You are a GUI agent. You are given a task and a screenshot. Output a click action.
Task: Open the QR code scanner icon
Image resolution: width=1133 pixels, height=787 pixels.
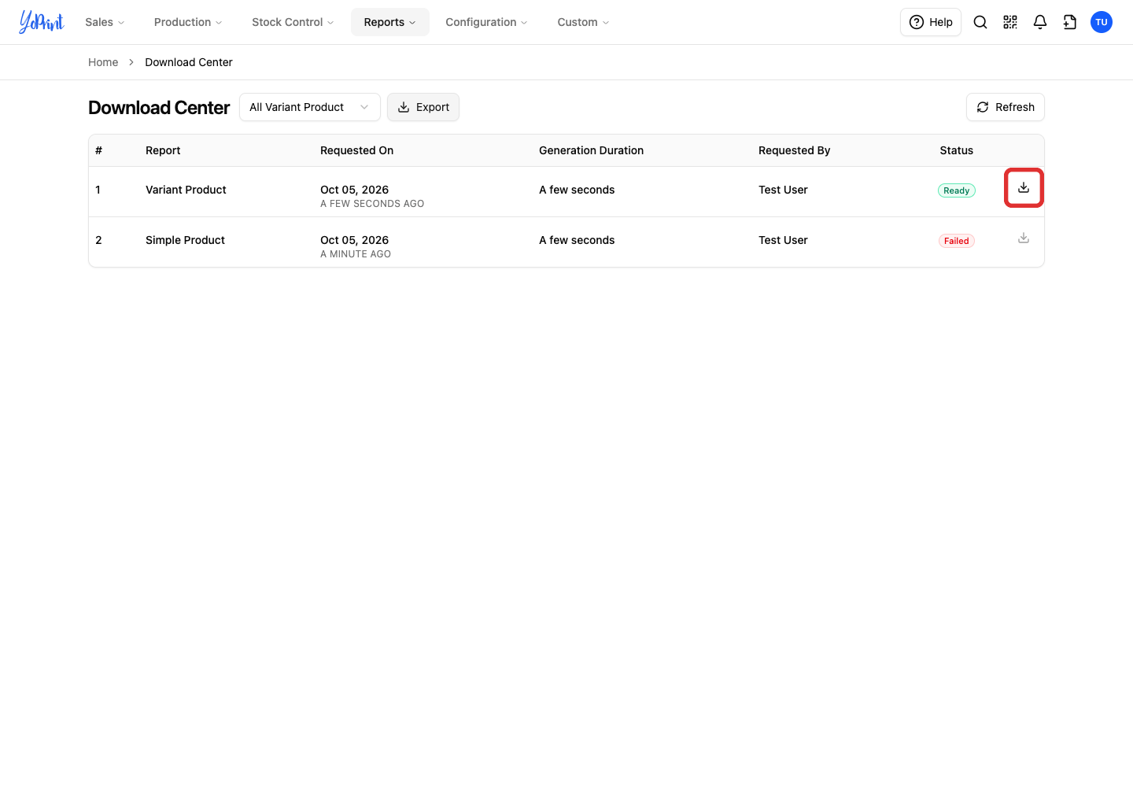tap(1010, 22)
